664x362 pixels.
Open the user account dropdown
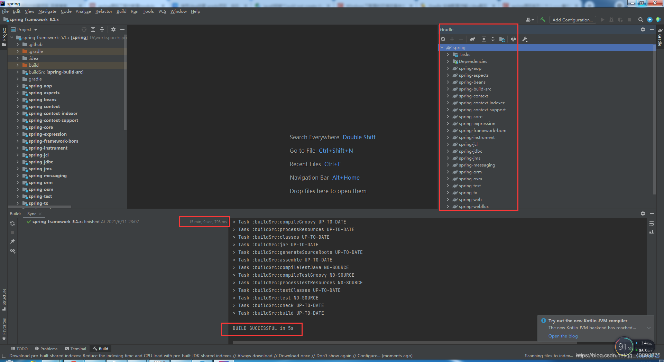point(530,20)
